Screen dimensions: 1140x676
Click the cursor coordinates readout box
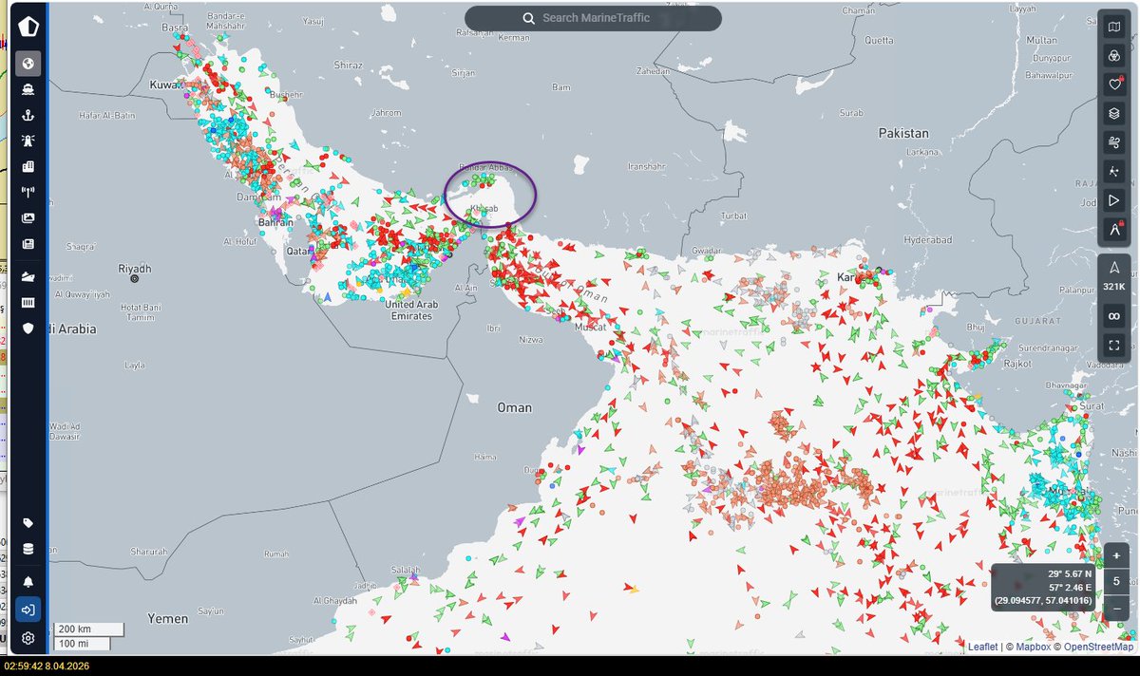pyautogui.click(x=1044, y=588)
